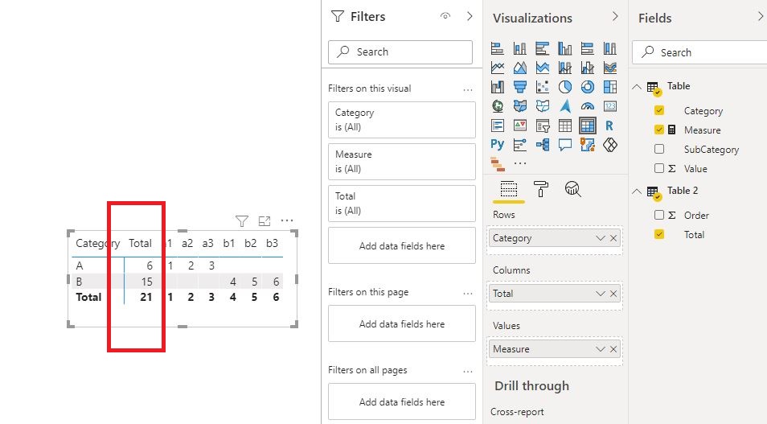Select the Decomposition tree visual

coord(543,145)
